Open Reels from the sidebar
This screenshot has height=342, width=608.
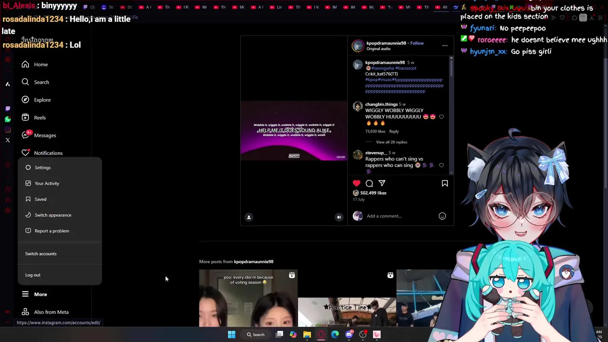click(x=34, y=117)
